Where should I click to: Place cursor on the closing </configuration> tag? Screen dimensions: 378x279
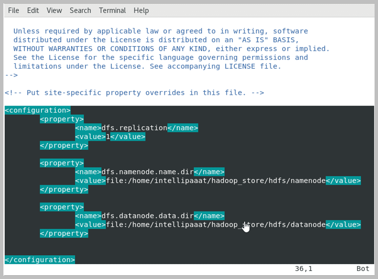(40, 260)
